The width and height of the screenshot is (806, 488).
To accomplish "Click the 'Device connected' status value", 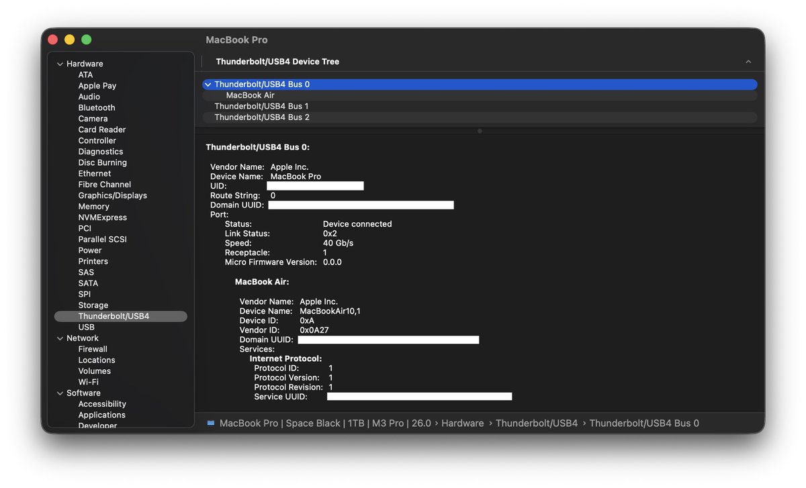I will point(357,224).
